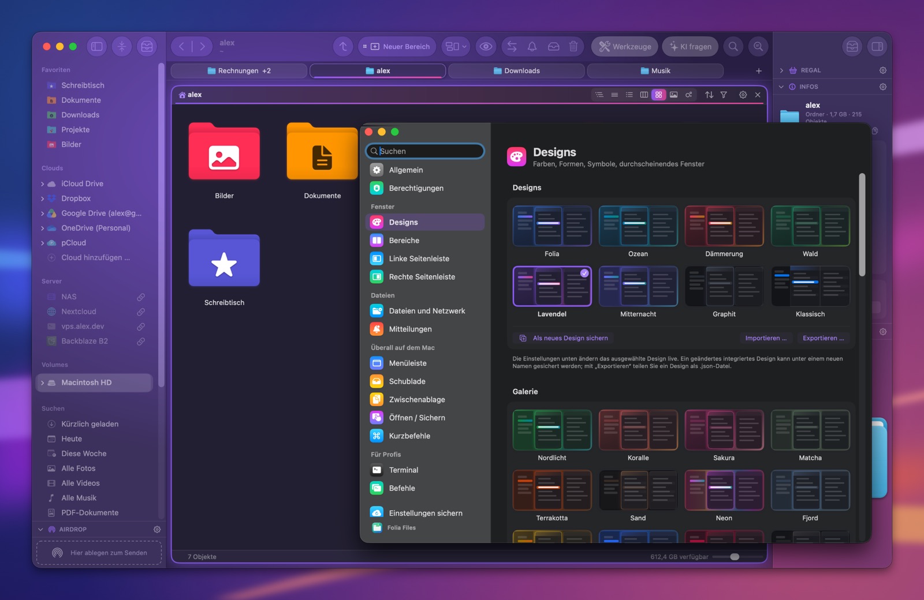Screen dimensions: 924x600
Task: Click the Importieren button
Action: coord(766,338)
